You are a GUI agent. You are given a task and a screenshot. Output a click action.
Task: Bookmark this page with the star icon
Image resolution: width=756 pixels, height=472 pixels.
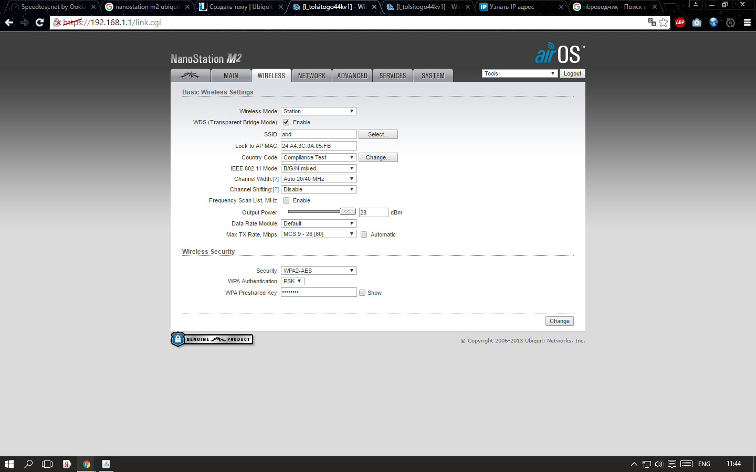[664, 22]
